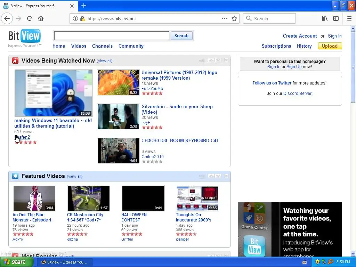Viewport: 356px width, 267px height.
Task: Click the Firefox back arrow button
Action: [7, 19]
